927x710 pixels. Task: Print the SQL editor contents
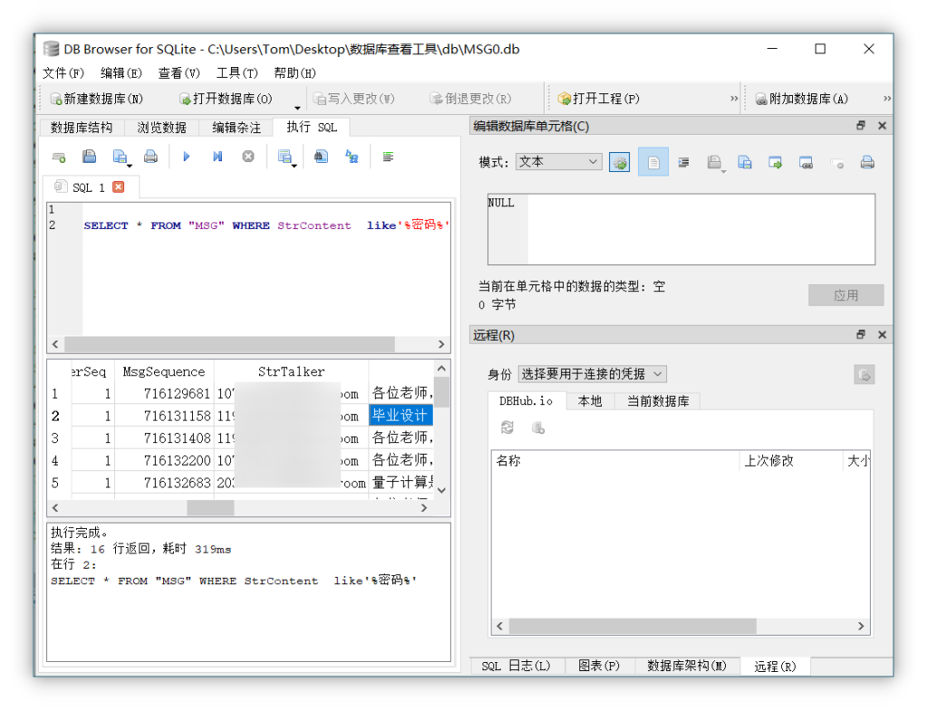point(151,156)
